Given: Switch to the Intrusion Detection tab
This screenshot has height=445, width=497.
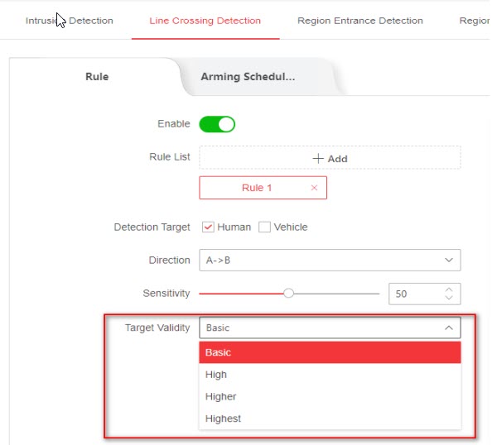Looking at the screenshot, I should click(x=70, y=21).
